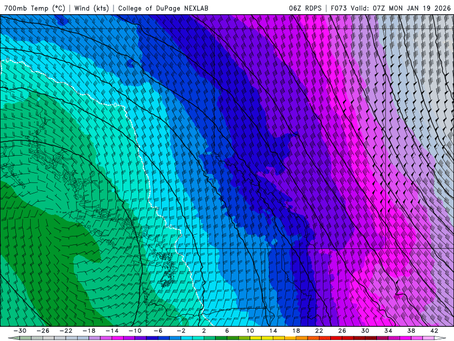Click the -22 colorbar scale label
The image size is (454, 341).
click(66, 331)
